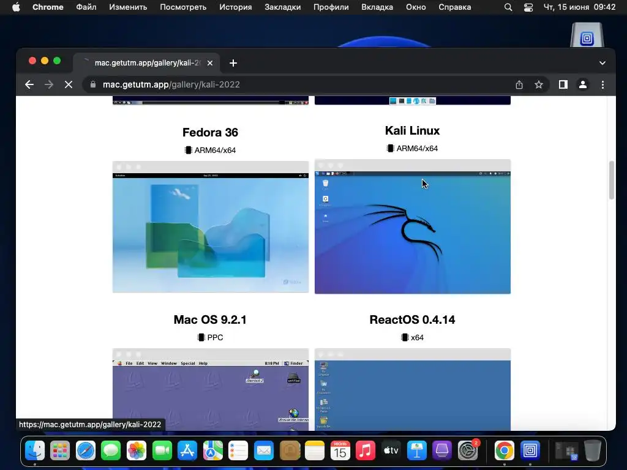Click the page vertical scrollbar thumb
627x470 pixels.
point(612,180)
